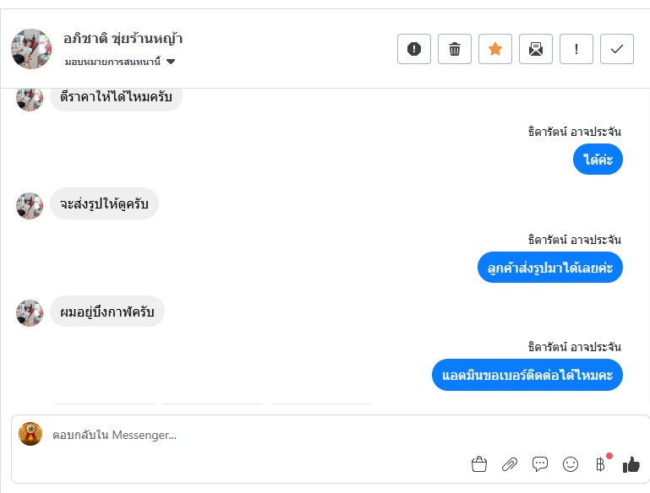Flag conversation as priority with exclamation mark
The width and height of the screenshot is (650, 493).
coord(576,49)
